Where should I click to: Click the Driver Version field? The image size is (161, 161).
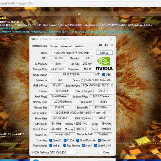tap(80, 113)
